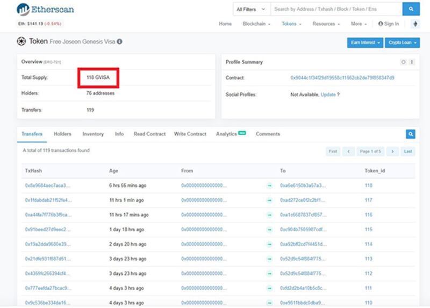Select the Transfers tab
The height and width of the screenshot is (308, 430).
[32, 134]
